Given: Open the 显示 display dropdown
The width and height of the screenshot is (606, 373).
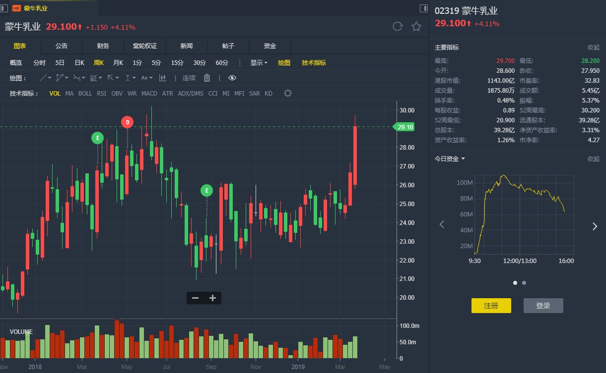Looking at the screenshot, I should [259, 63].
